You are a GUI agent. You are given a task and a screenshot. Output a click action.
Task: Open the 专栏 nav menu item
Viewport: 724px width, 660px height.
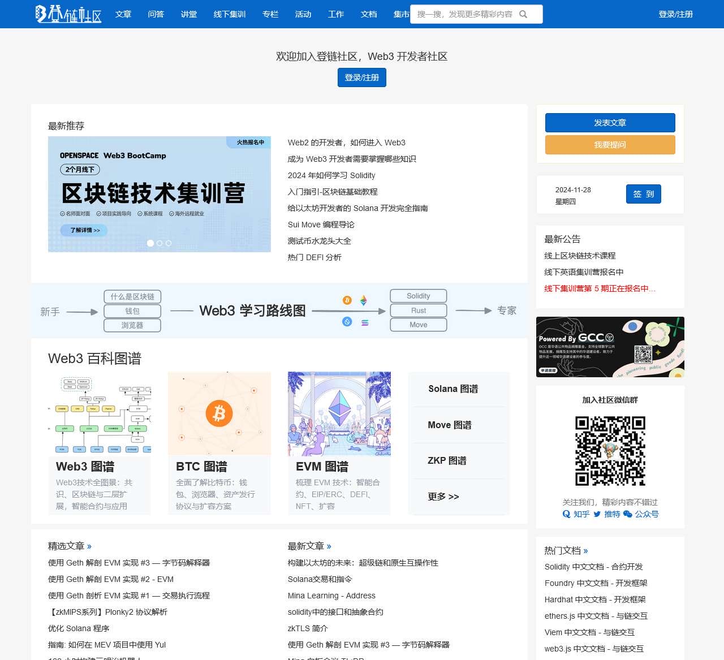[x=270, y=14]
